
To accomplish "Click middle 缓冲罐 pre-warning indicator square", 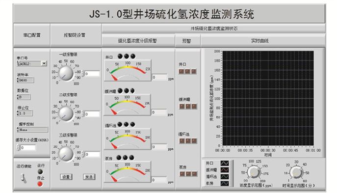I will 188,106.
